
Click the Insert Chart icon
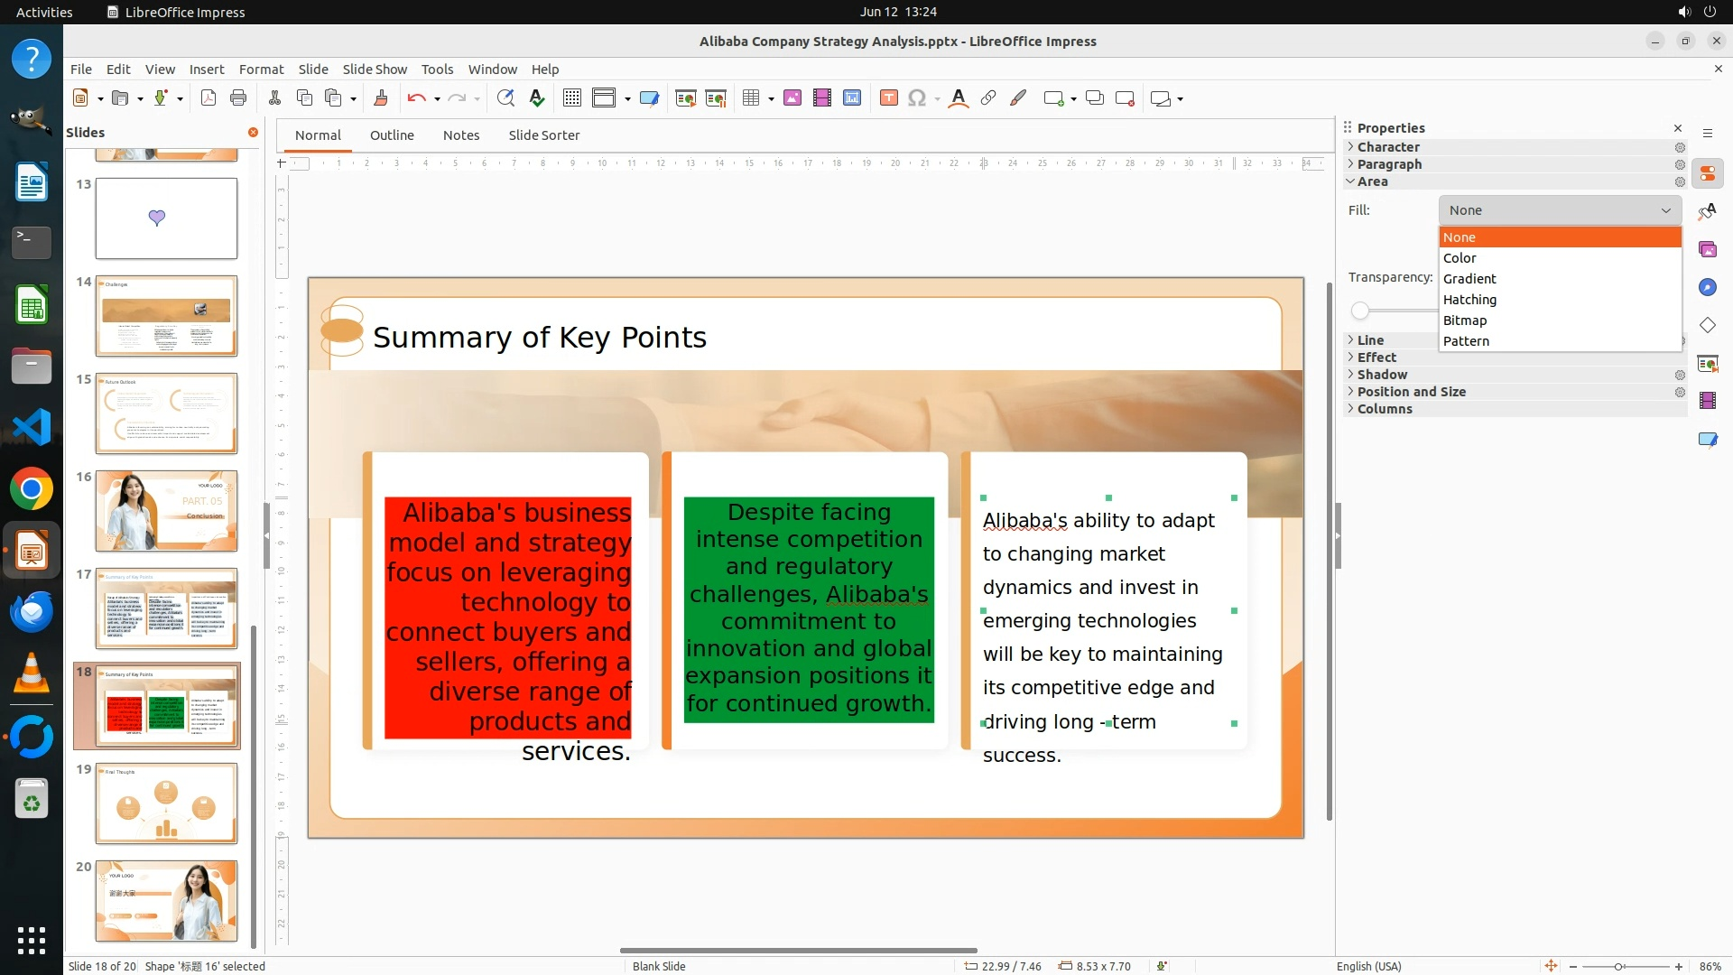pos(852,98)
